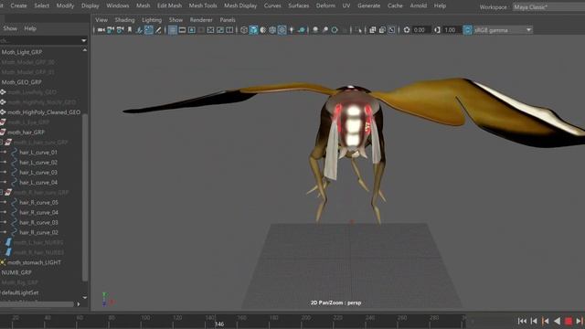The image size is (585, 329).
Task: Open the Outliner Show menu
Action: [x=10, y=28]
